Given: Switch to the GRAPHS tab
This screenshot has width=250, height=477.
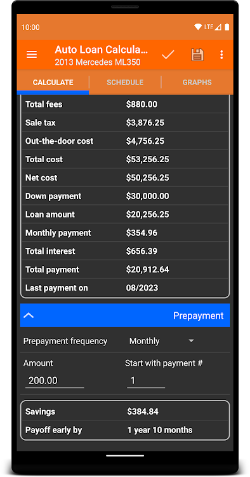Looking at the screenshot, I should (x=197, y=83).
